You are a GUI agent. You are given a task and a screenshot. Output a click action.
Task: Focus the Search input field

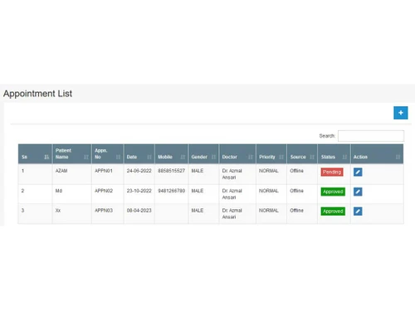click(371, 136)
